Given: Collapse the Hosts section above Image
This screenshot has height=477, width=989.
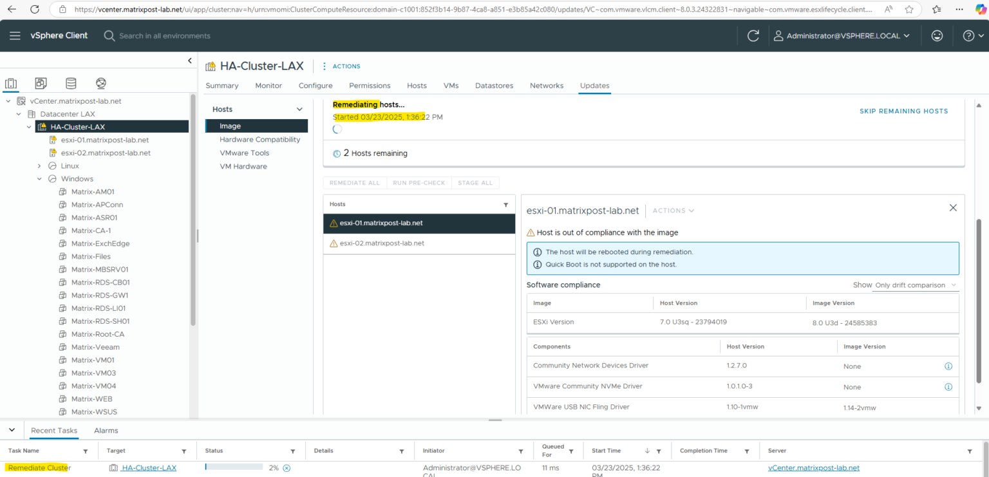Looking at the screenshot, I should coord(299,109).
